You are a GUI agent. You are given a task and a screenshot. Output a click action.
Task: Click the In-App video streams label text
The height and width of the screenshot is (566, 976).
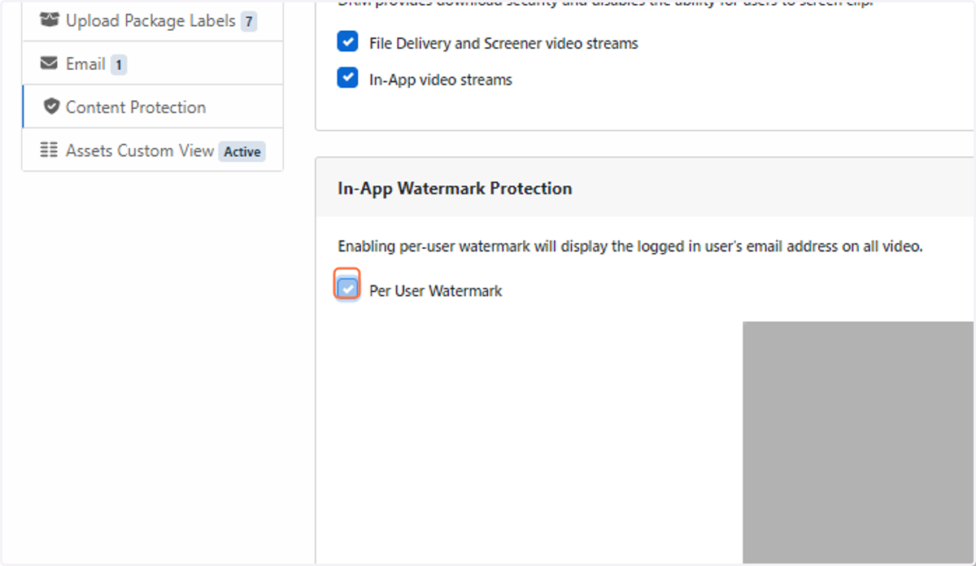pos(441,80)
